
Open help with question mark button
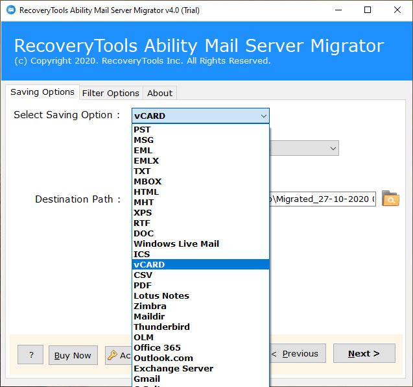pyautogui.click(x=30, y=355)
